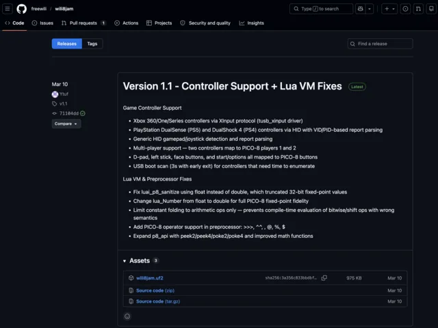Focus the Type / to search field
The height and width of the screenshot is (328, 438).
321,9
